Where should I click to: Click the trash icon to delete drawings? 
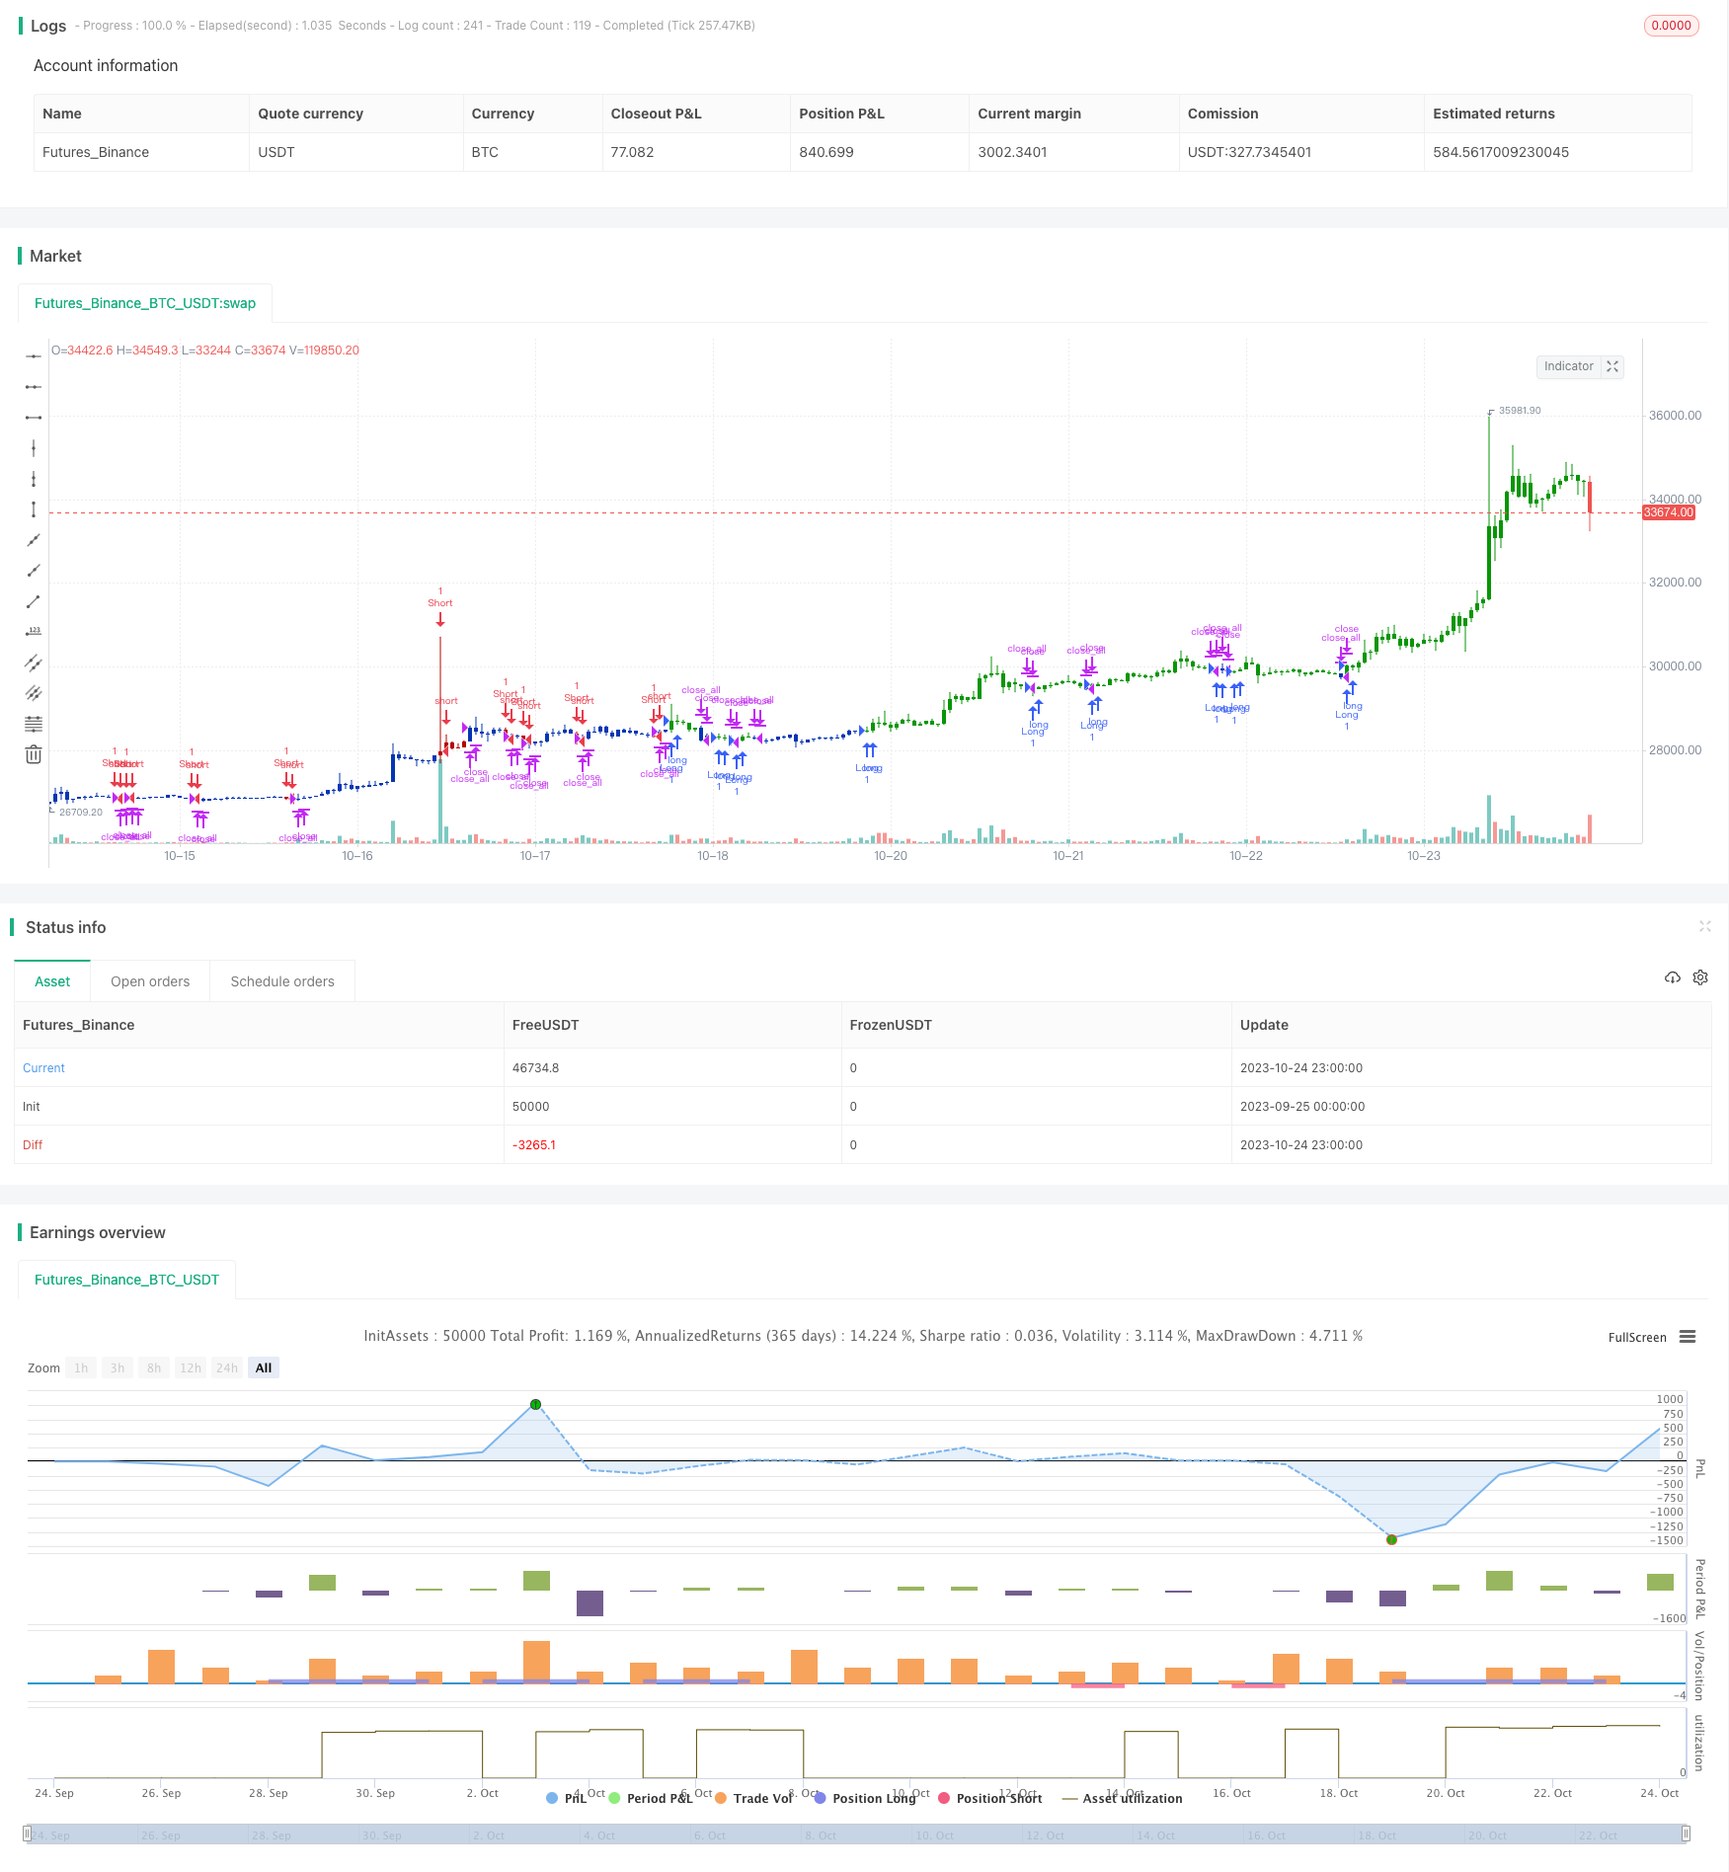[x=34, y=754]
